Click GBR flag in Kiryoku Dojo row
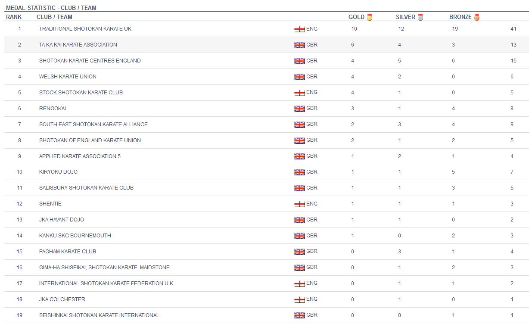The height and width of the screenshot is (324, 529). tap(299, 172)
